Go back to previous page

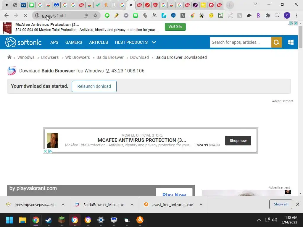[7, 15]
